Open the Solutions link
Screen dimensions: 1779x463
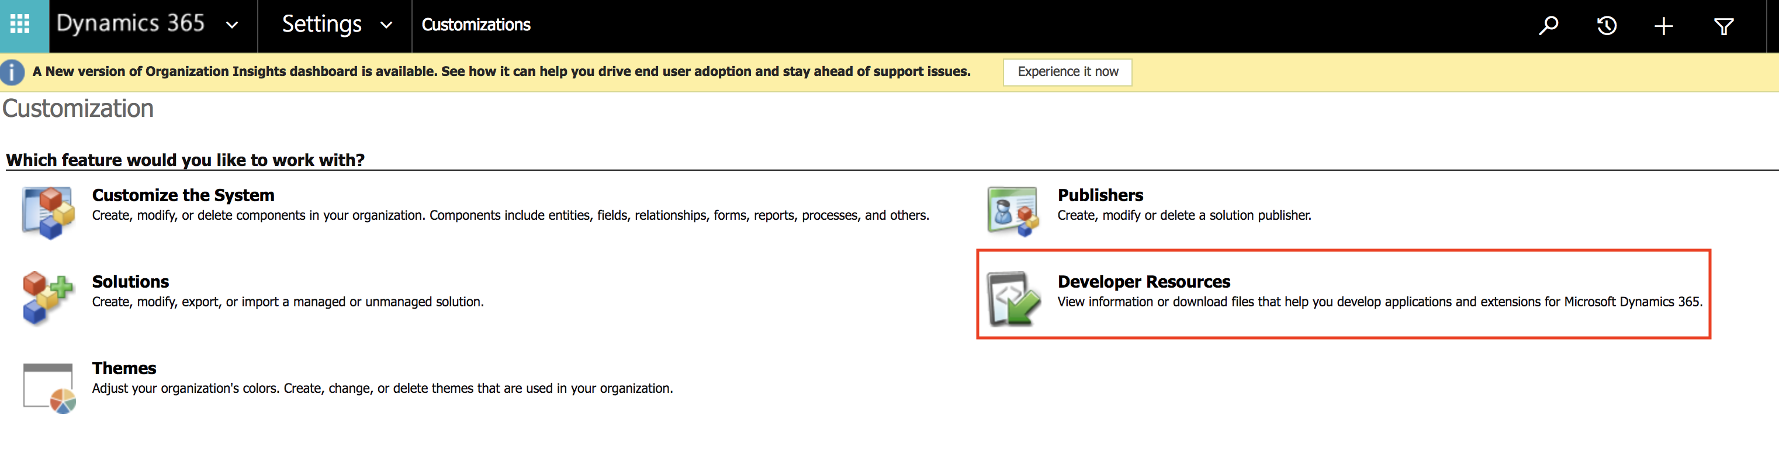coord(130,281)
